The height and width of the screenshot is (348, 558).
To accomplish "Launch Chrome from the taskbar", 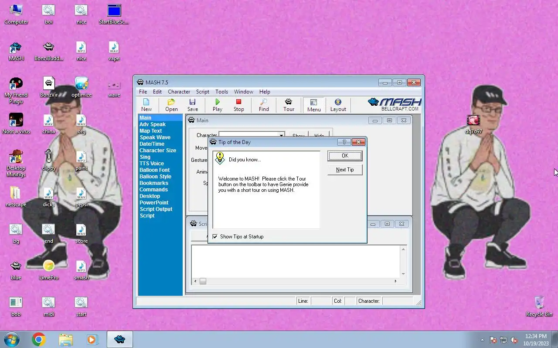I will tap(39, 339).
